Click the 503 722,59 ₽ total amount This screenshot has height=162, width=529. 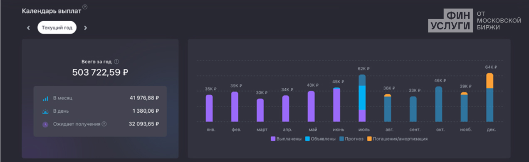coord(100,73)
